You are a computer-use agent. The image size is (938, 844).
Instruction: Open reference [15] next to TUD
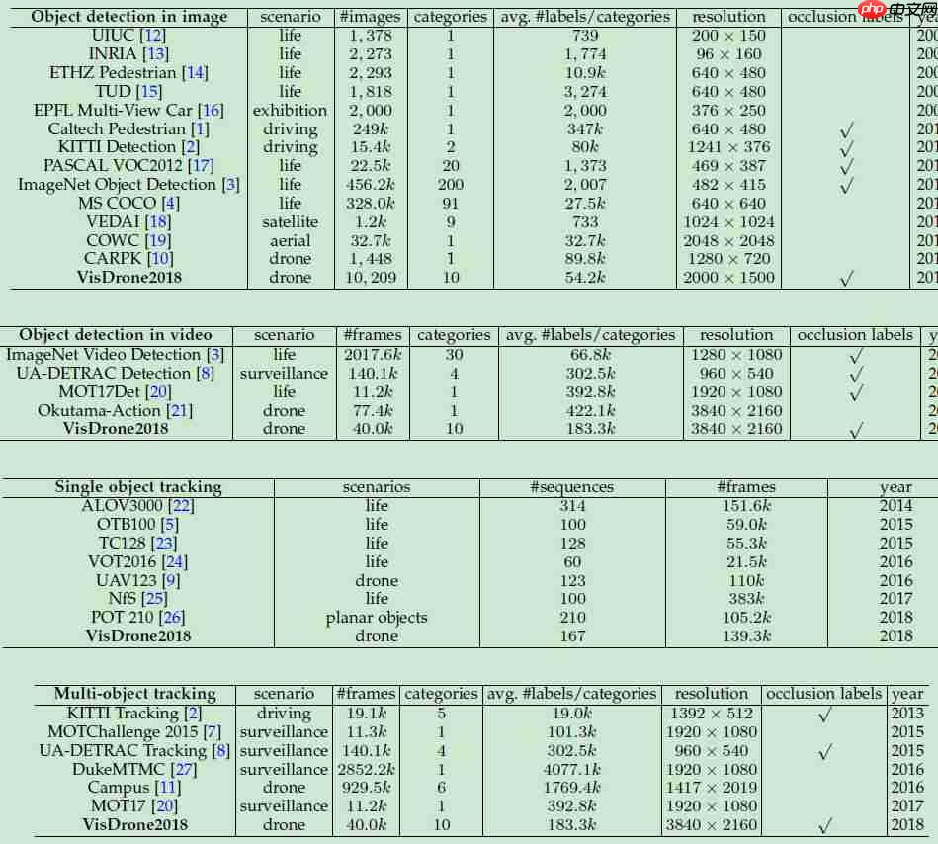click(x=149, y=92)
